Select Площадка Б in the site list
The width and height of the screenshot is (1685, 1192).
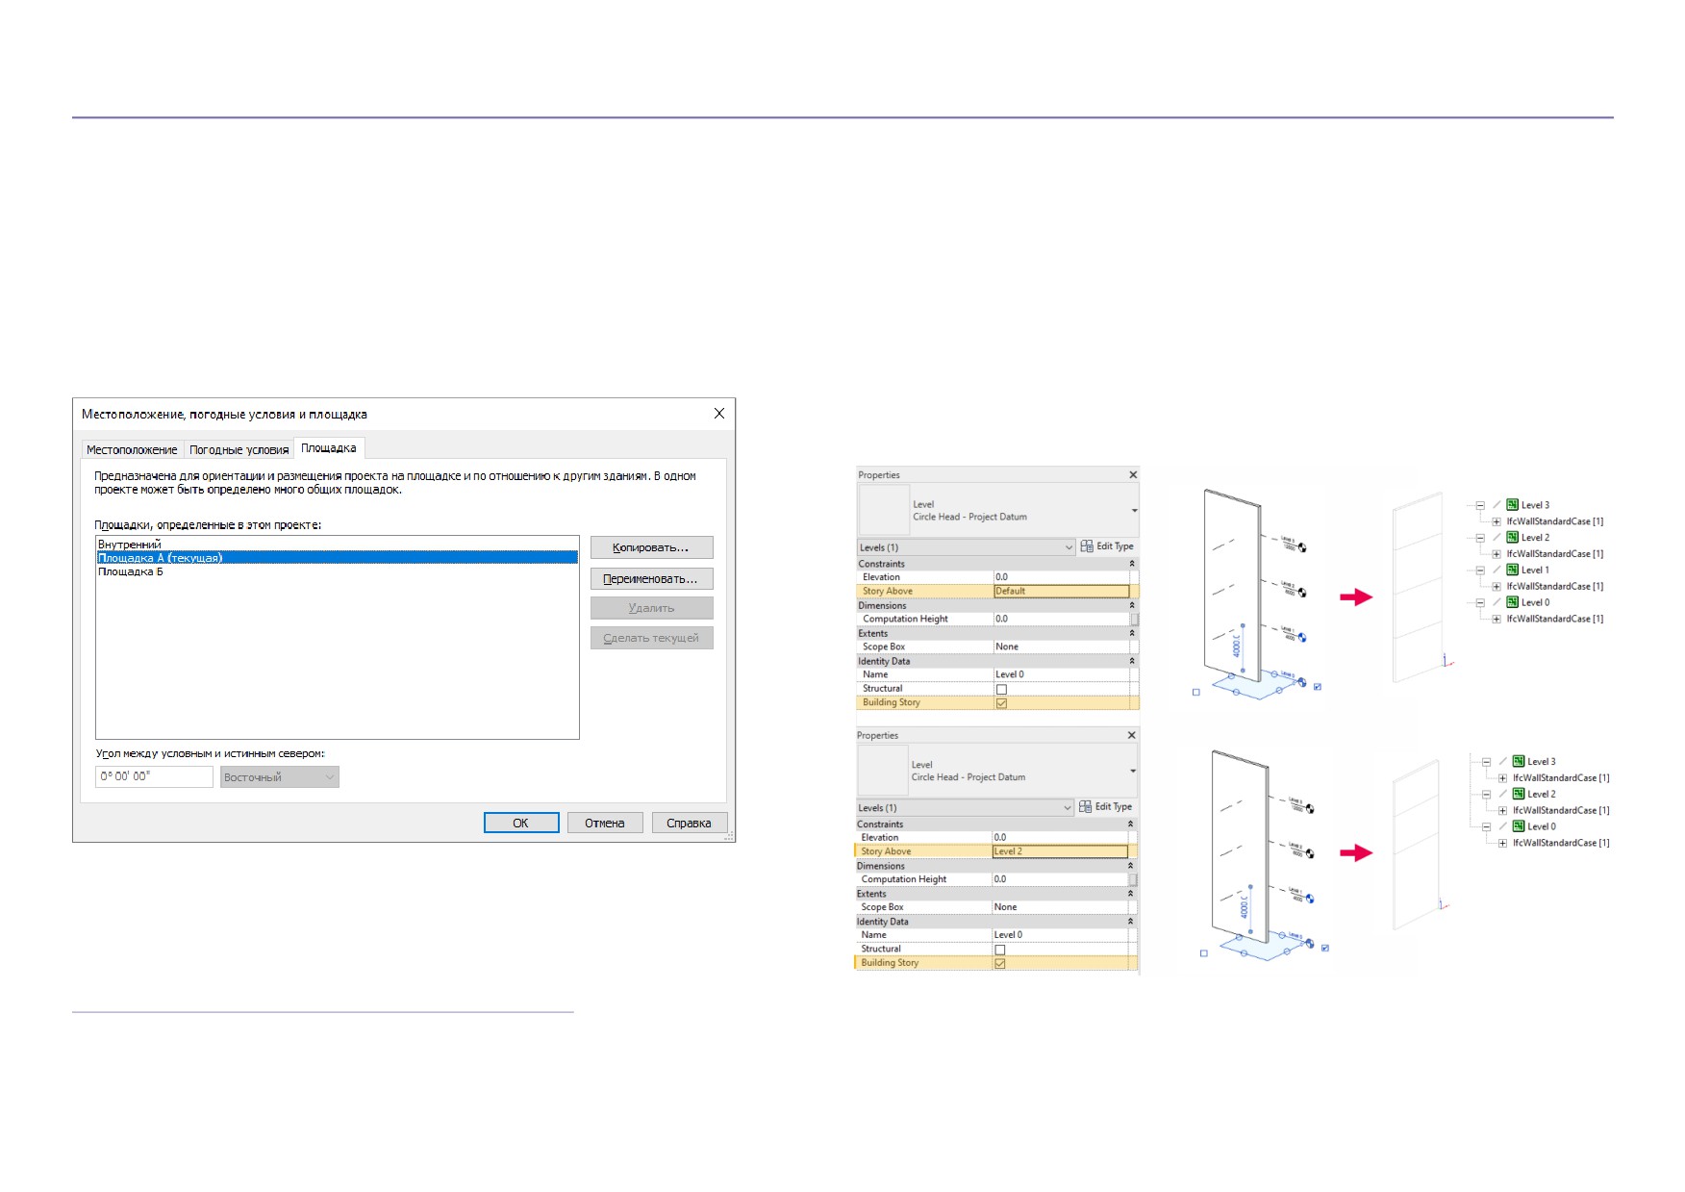(337, 571)
